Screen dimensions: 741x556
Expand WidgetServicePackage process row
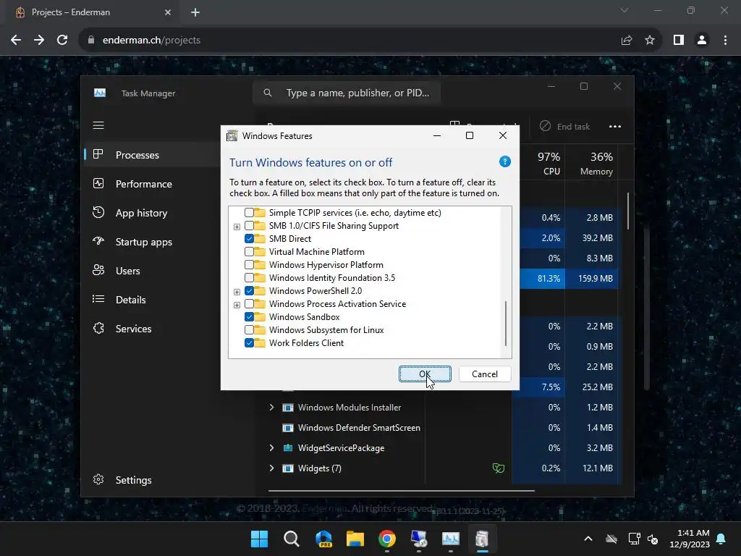point(271,447)
